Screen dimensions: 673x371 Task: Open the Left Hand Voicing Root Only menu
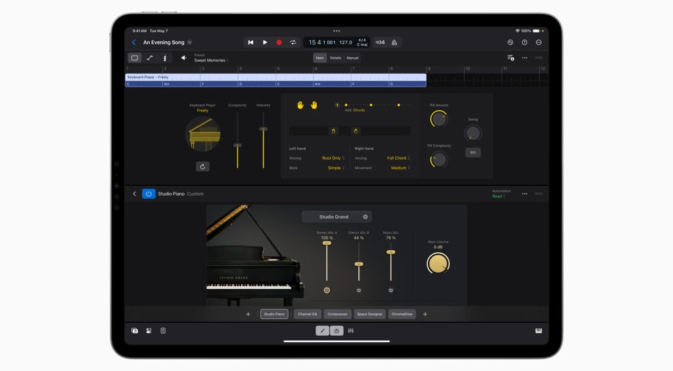click(x=333, y=158)
